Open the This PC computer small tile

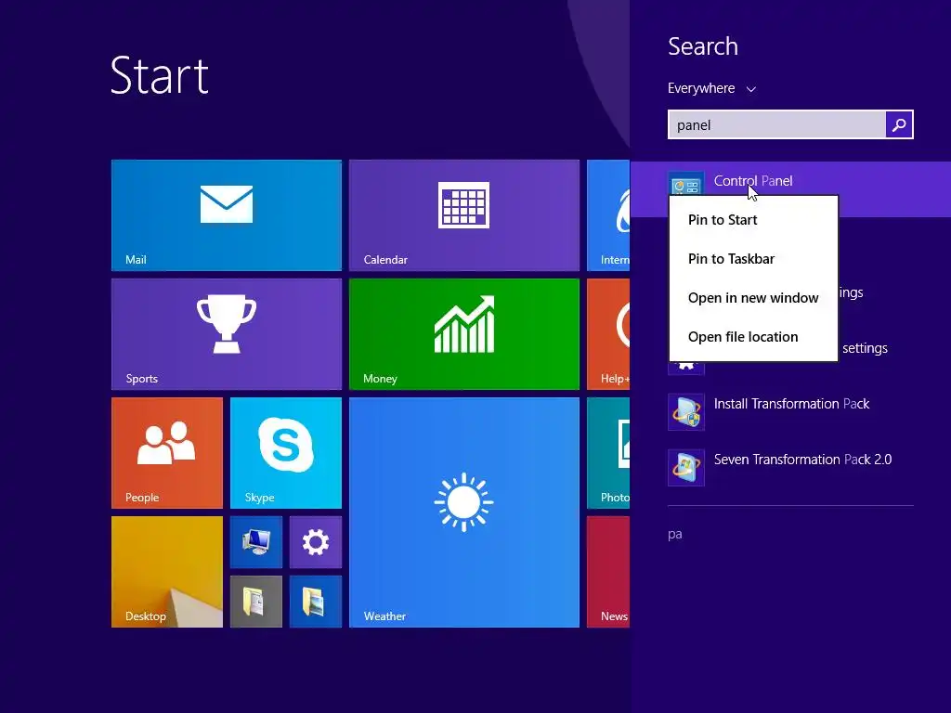(x=256, y=542)
